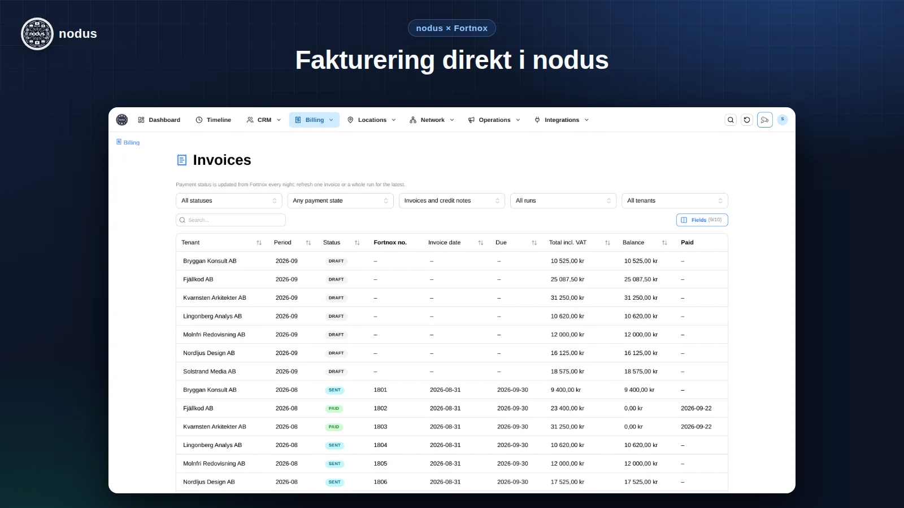Sort table by Invoice date arrows
This screenshot has height=508, width=904.
point(481,243)
